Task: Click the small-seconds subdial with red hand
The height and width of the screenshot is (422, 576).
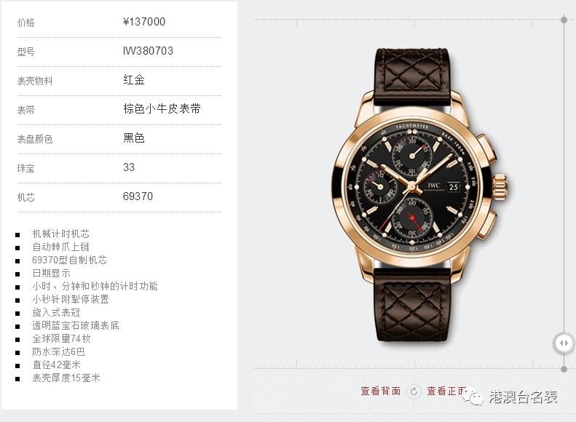Action: [412, 219]
